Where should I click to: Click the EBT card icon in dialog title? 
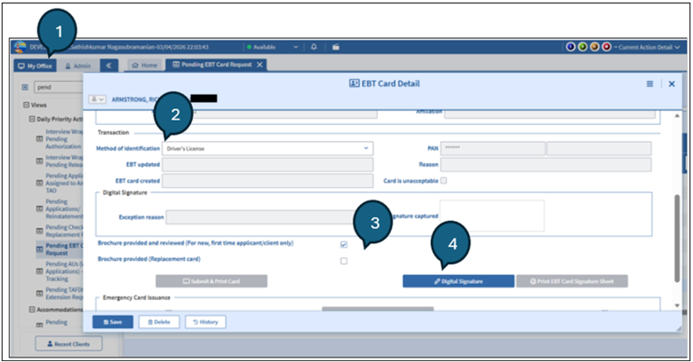coord(354,83)
